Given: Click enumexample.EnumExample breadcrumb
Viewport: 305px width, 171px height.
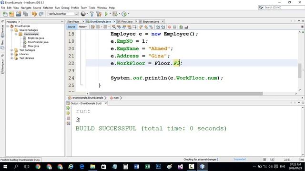Looking at the screenshot, I should coord(87,98).
